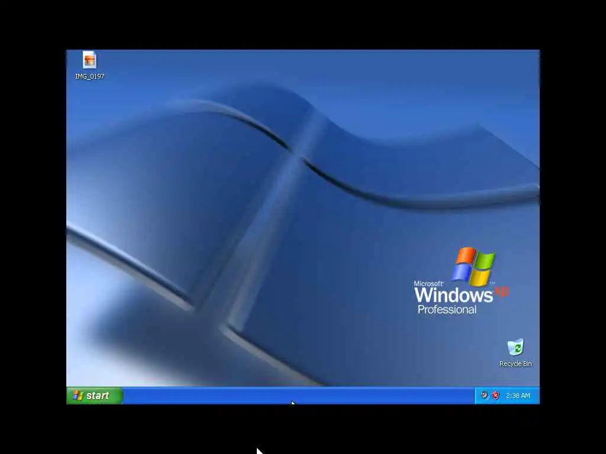Click the round gray system tray icon
This screenshot has width=606, height=454.
click(484, 395)
